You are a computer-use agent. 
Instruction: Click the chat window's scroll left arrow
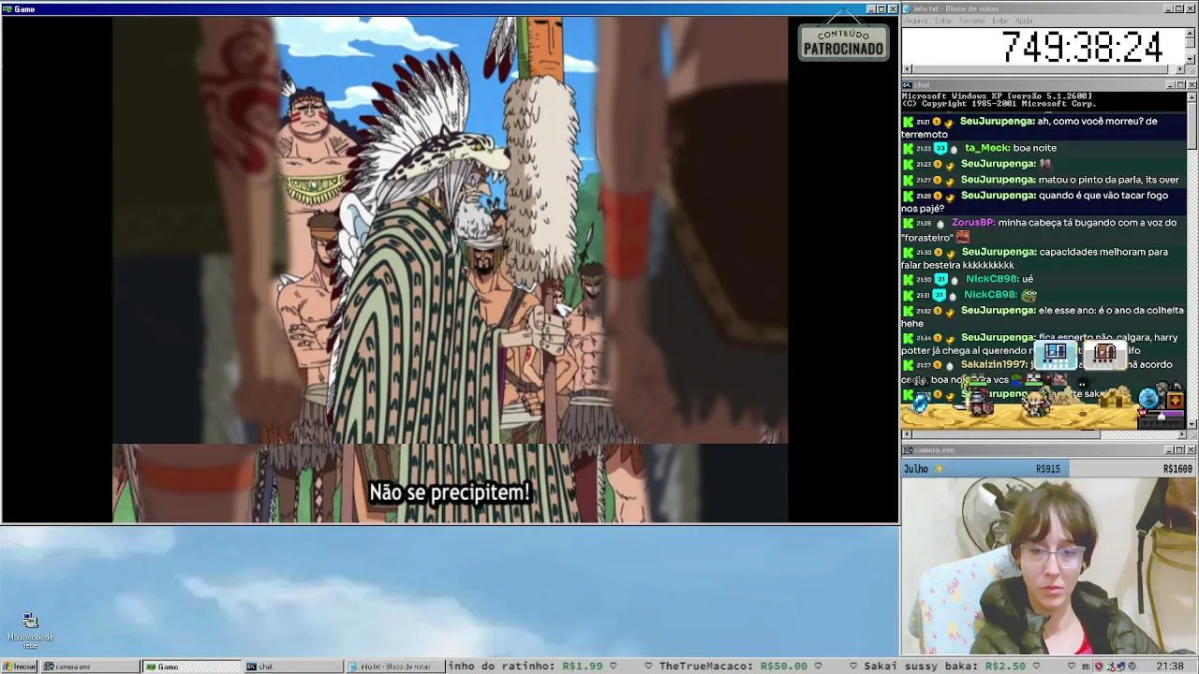907,434
